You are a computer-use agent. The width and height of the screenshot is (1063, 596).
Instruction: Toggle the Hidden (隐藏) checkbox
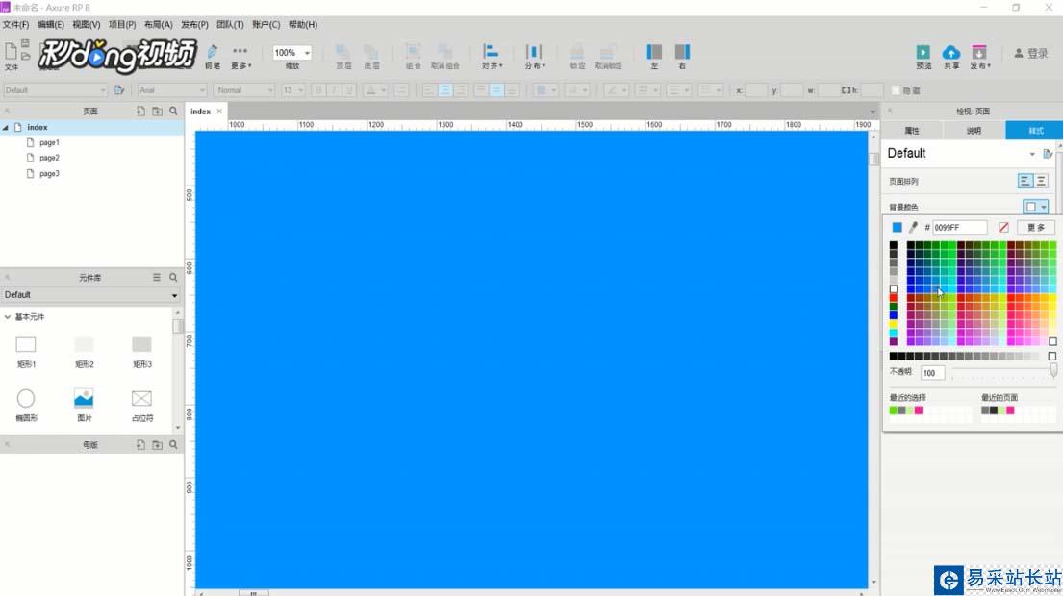tap(895, 90)
